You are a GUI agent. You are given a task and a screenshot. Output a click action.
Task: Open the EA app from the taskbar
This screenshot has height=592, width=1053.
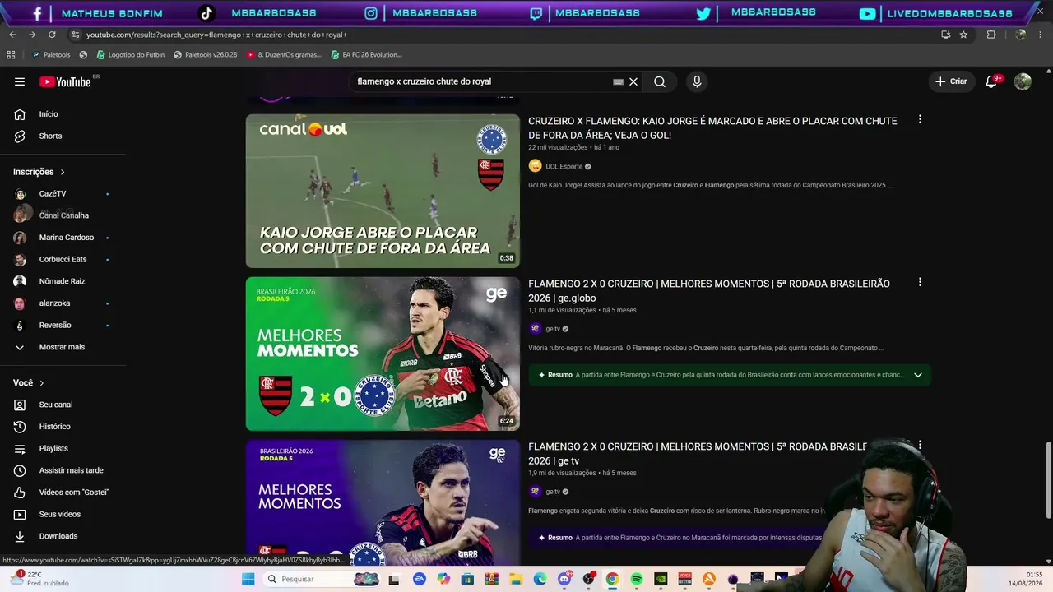[x=420, y=580]
